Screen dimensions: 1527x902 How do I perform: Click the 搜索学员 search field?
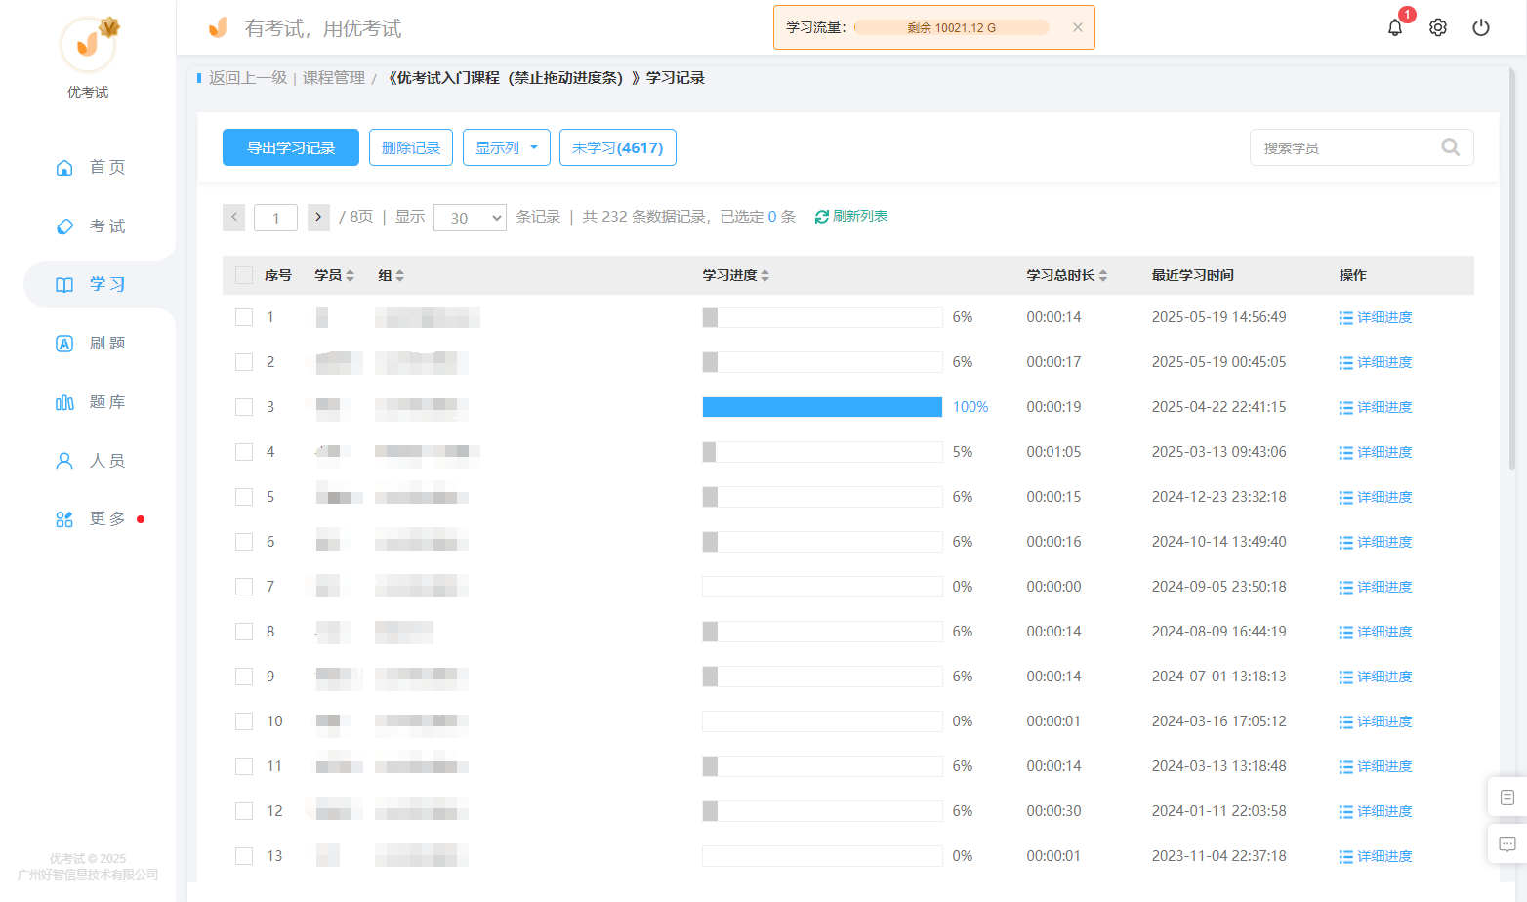coord(1362,147)
